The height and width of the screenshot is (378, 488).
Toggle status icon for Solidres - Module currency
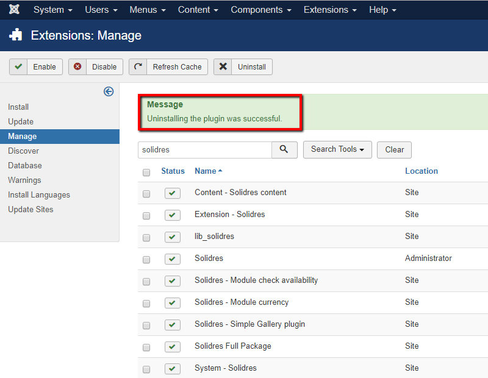tap(173, 302)
